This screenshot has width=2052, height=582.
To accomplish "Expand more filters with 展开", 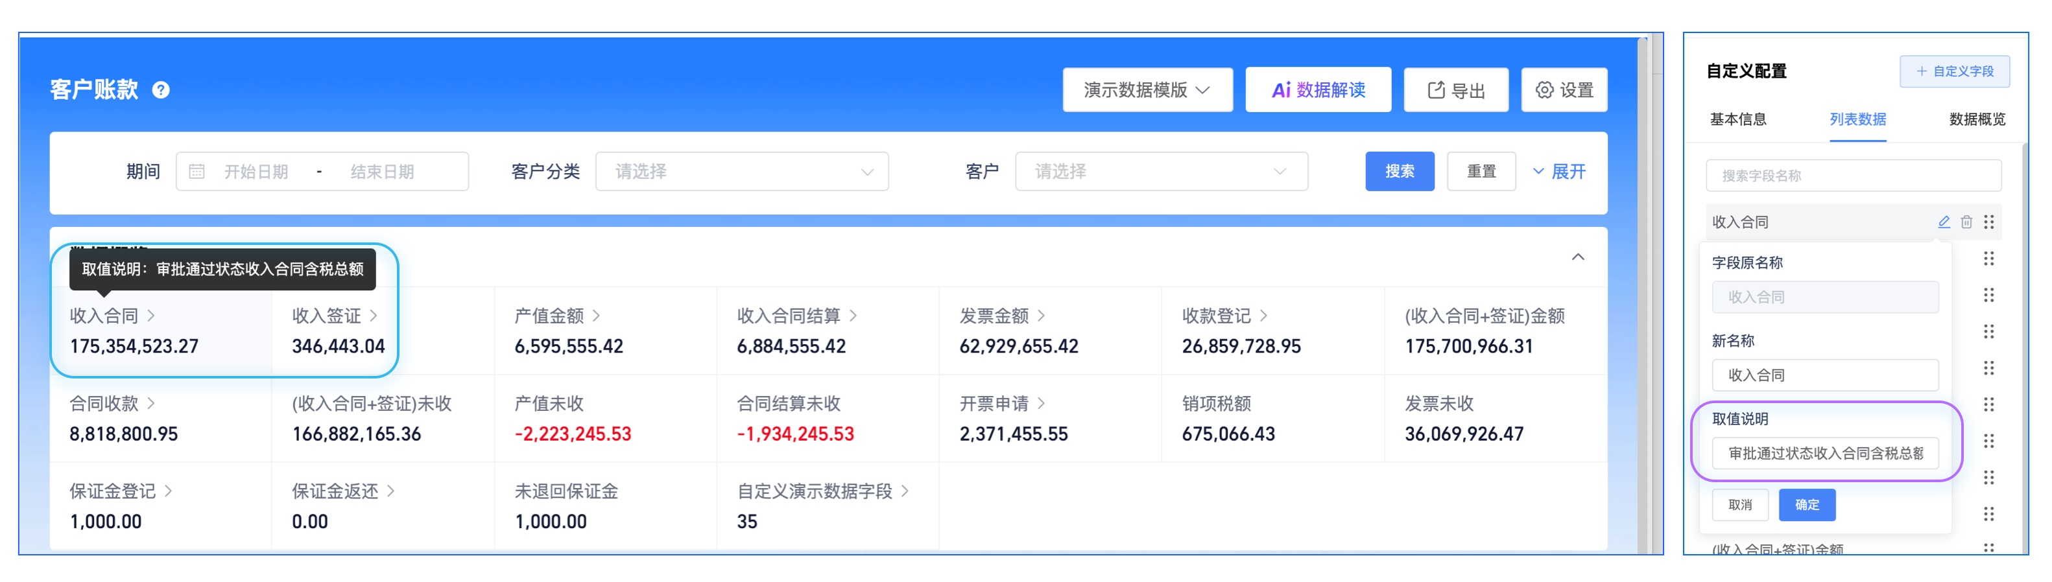I will pyautogui.click(x=1559, y=172).
